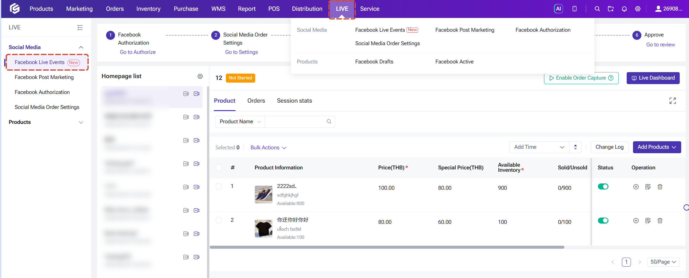Check the select-all checkbox in table header

tap(219, 168)
